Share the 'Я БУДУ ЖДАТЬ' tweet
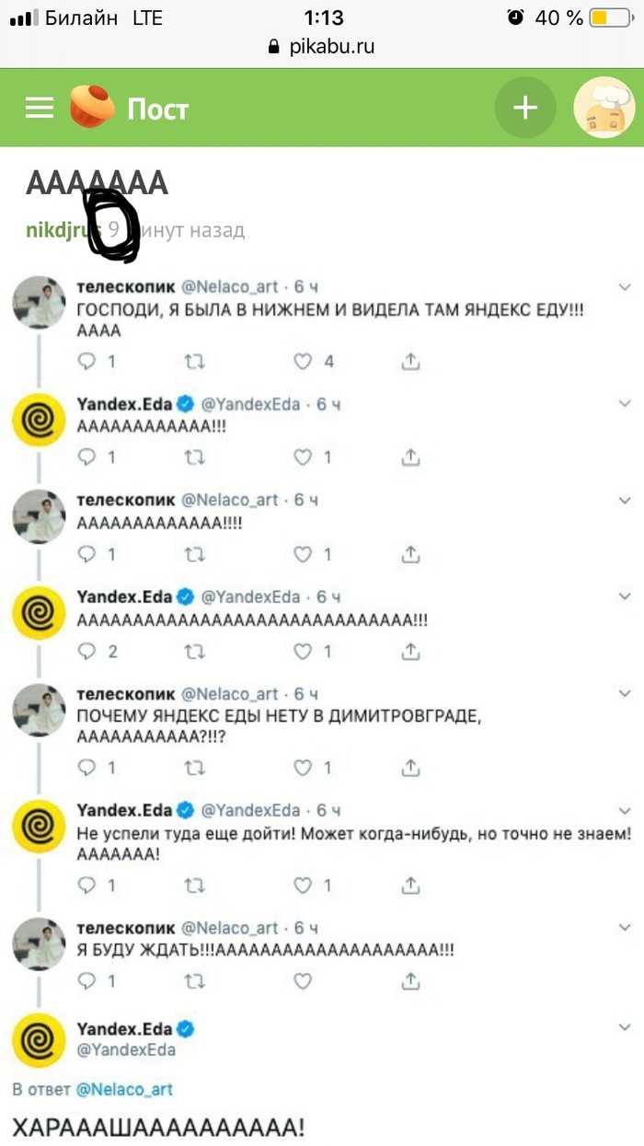 point(410,982)
